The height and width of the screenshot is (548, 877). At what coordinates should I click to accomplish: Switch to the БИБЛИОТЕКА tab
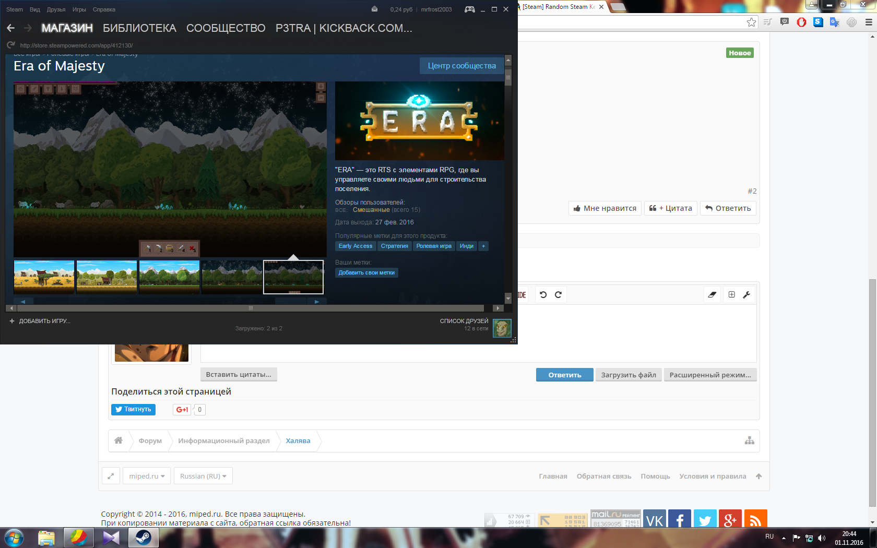coord(139,28)
